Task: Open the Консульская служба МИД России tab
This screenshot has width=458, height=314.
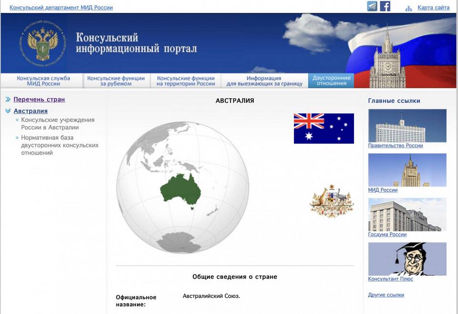Action: pos(43,81)
